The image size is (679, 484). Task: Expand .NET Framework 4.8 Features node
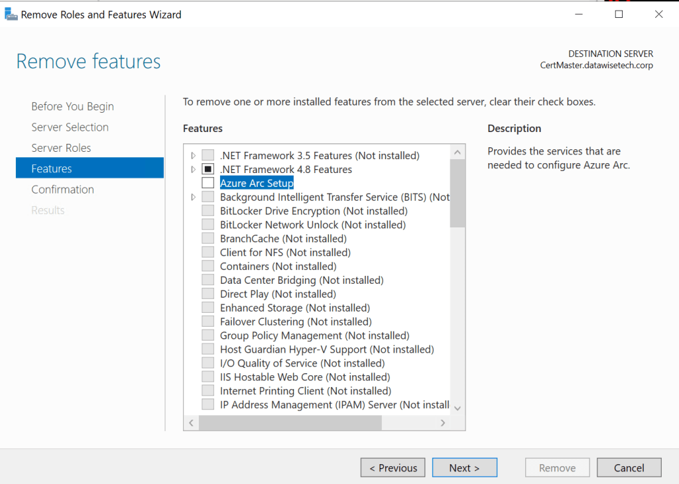click(x=194, y=169)
